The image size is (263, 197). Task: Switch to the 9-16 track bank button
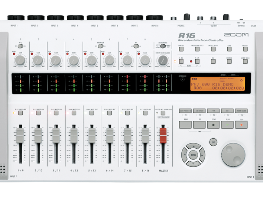point(197,61)
